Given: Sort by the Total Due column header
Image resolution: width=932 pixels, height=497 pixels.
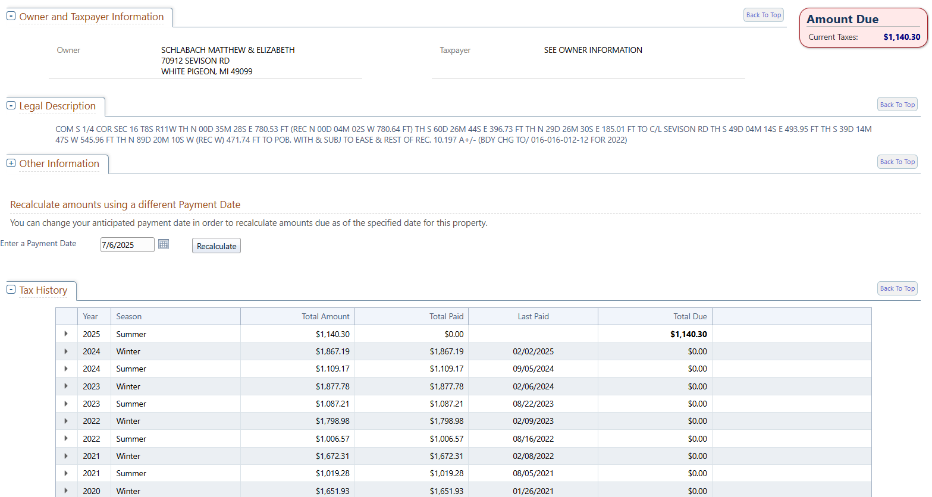Looking at the screenshot, I should click(x=690, y=316).
